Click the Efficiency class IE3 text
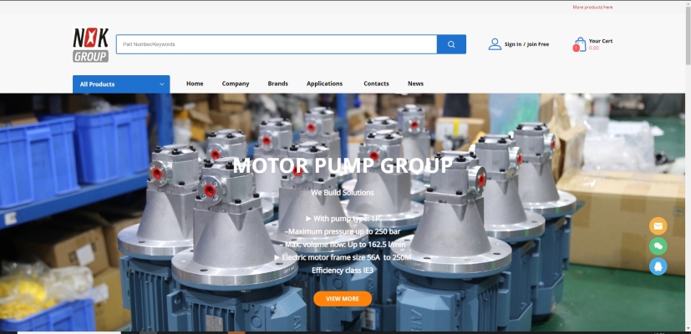 (343, 270)
